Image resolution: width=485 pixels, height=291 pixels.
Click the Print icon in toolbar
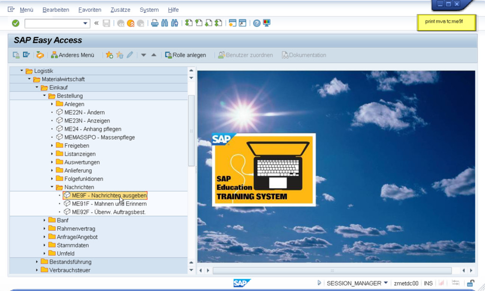[154, 23]
